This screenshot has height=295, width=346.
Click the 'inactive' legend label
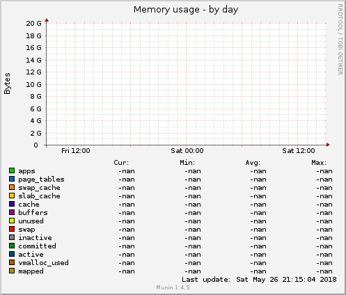coord(35,238)
